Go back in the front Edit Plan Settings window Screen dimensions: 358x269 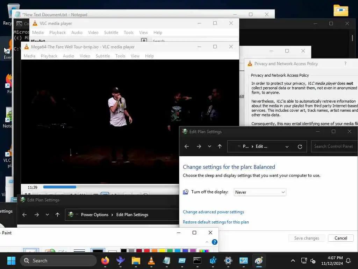click(x=187, y=146)
